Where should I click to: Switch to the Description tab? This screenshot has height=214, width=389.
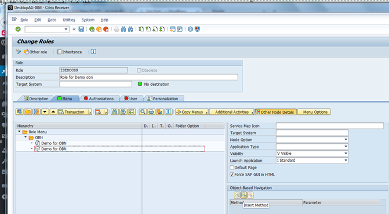coord(36,99)
